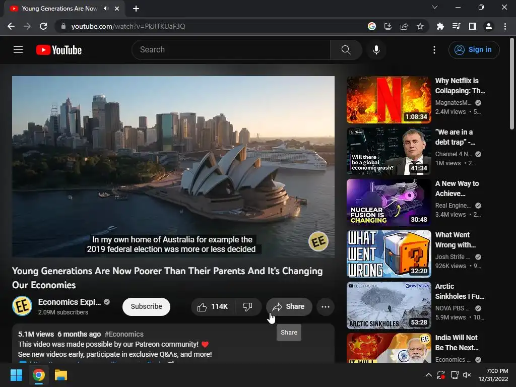Open Economics Explained channel avatar
Image resolution: width=516 pixels, height=387 pixels.
[x=22, y=306]
